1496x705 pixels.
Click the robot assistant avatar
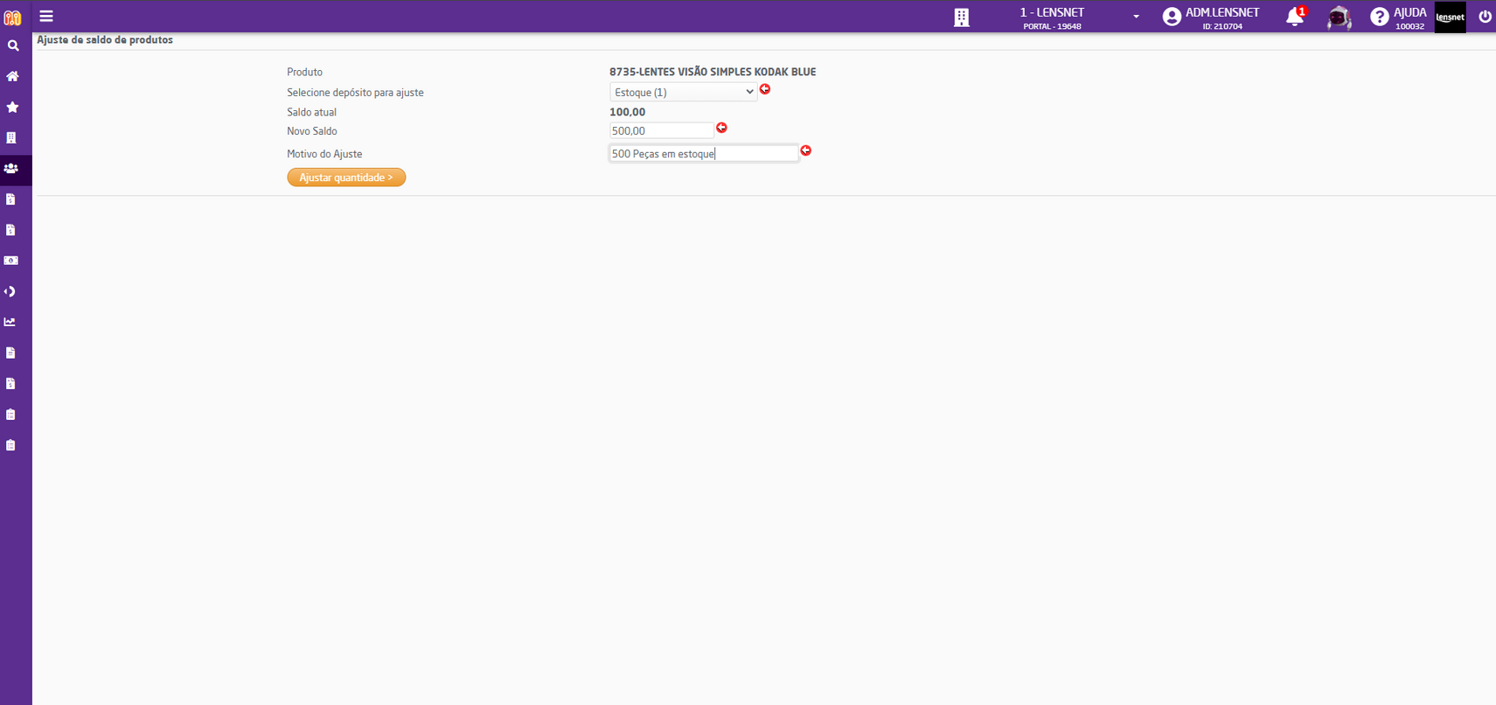[1339, 17]
